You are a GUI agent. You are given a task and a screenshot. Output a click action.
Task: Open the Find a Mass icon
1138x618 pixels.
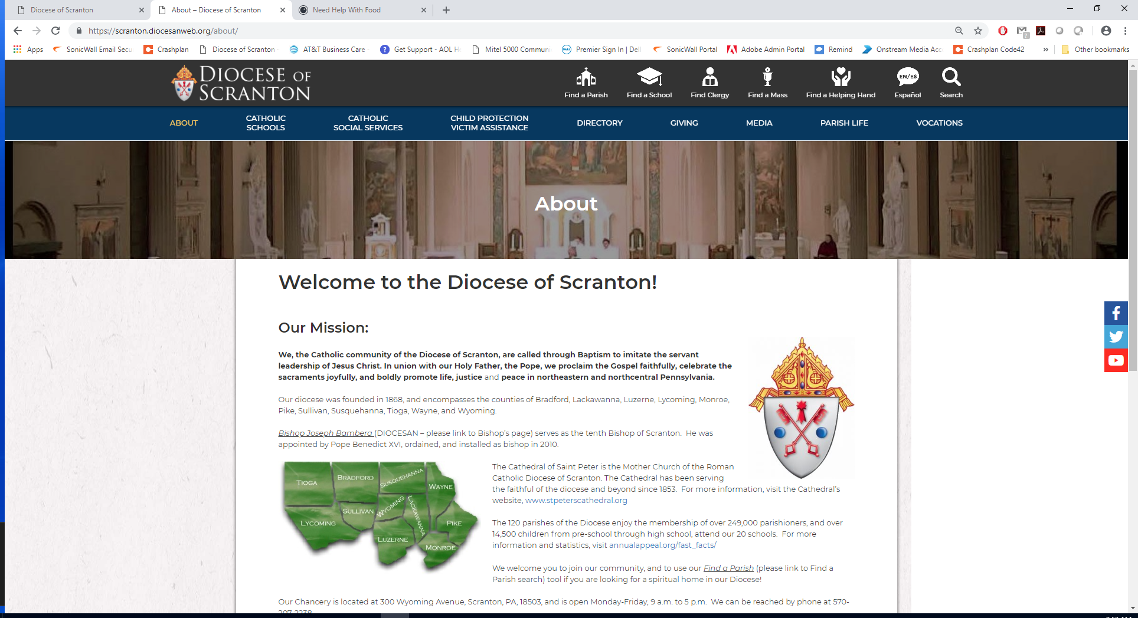(767, 77)
